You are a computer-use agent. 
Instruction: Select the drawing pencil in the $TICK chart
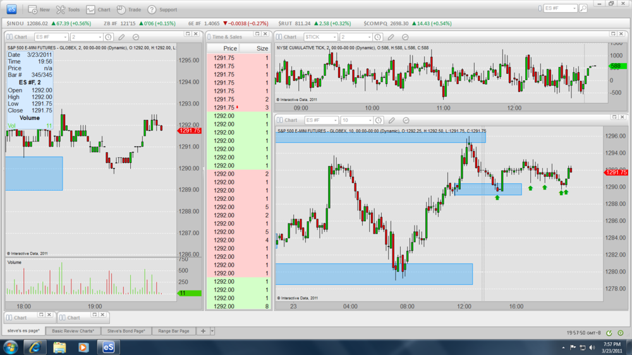[x=391, y=37]
